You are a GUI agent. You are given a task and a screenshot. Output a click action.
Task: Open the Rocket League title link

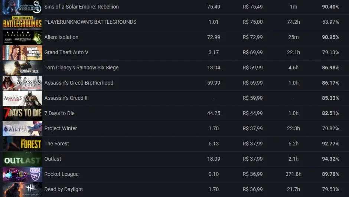pyautogui.click(x=61, y=174)
